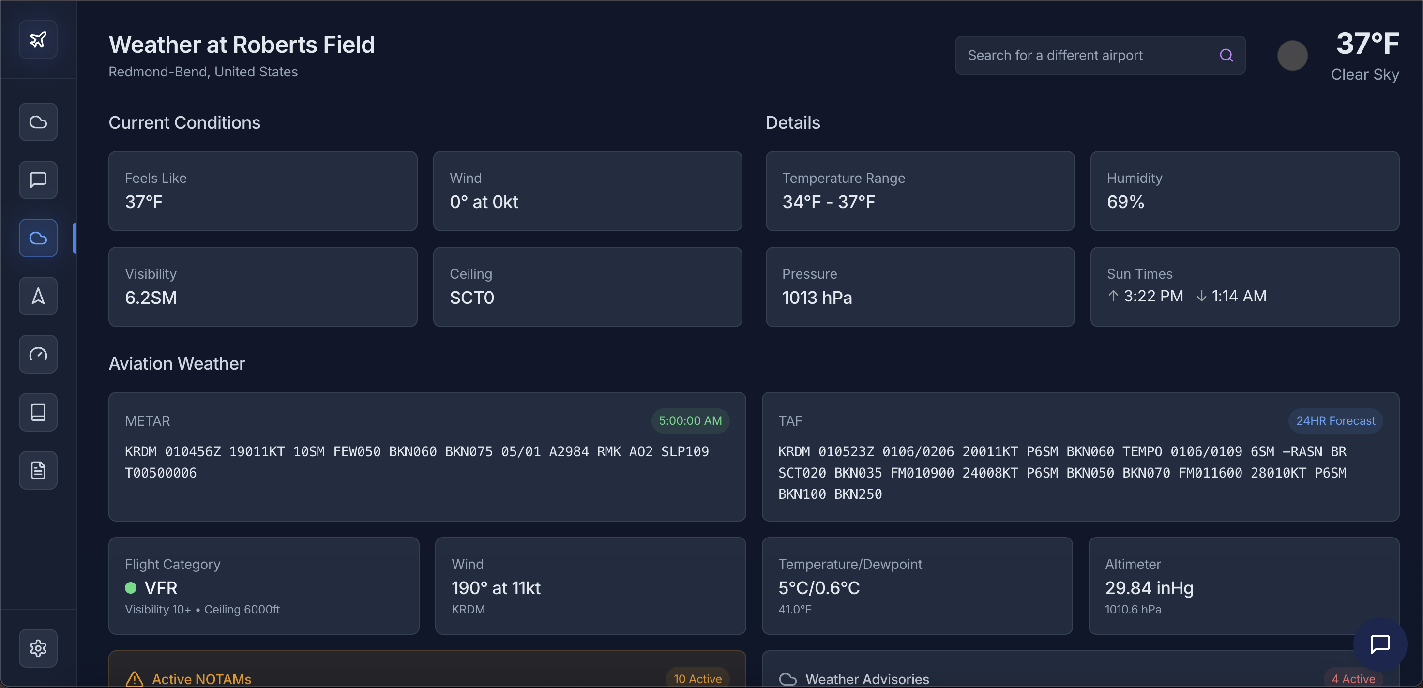
Task: Click the gray weather condition circle
Action: tap(1292, 56)
